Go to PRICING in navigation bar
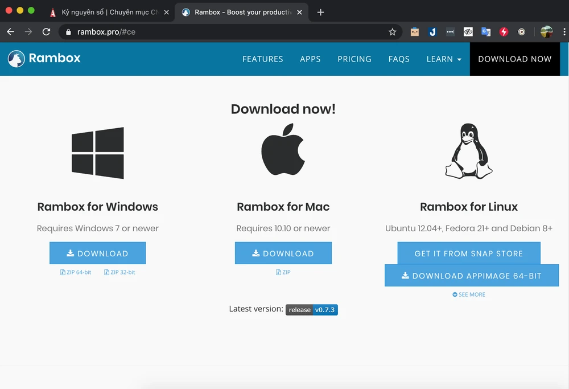This screenshot has height=389, width=569. (354, 59)
